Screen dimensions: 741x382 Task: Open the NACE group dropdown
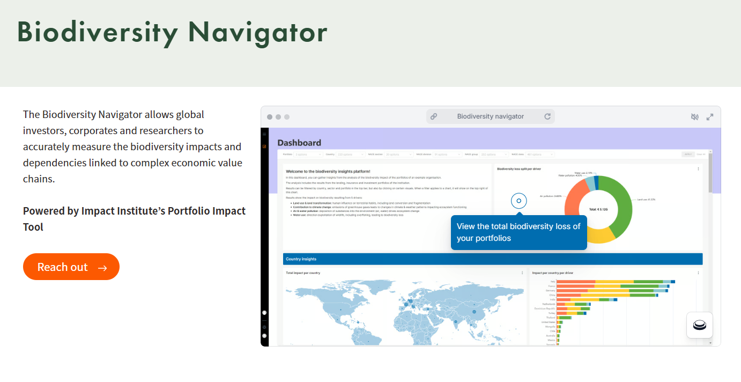[493, 155]
